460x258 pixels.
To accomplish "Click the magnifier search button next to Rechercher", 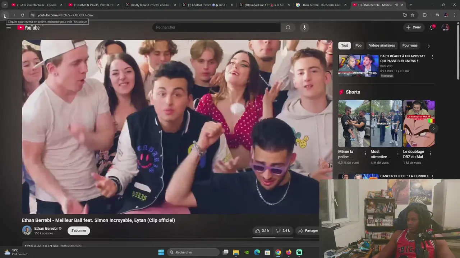I will click(288, 27).
